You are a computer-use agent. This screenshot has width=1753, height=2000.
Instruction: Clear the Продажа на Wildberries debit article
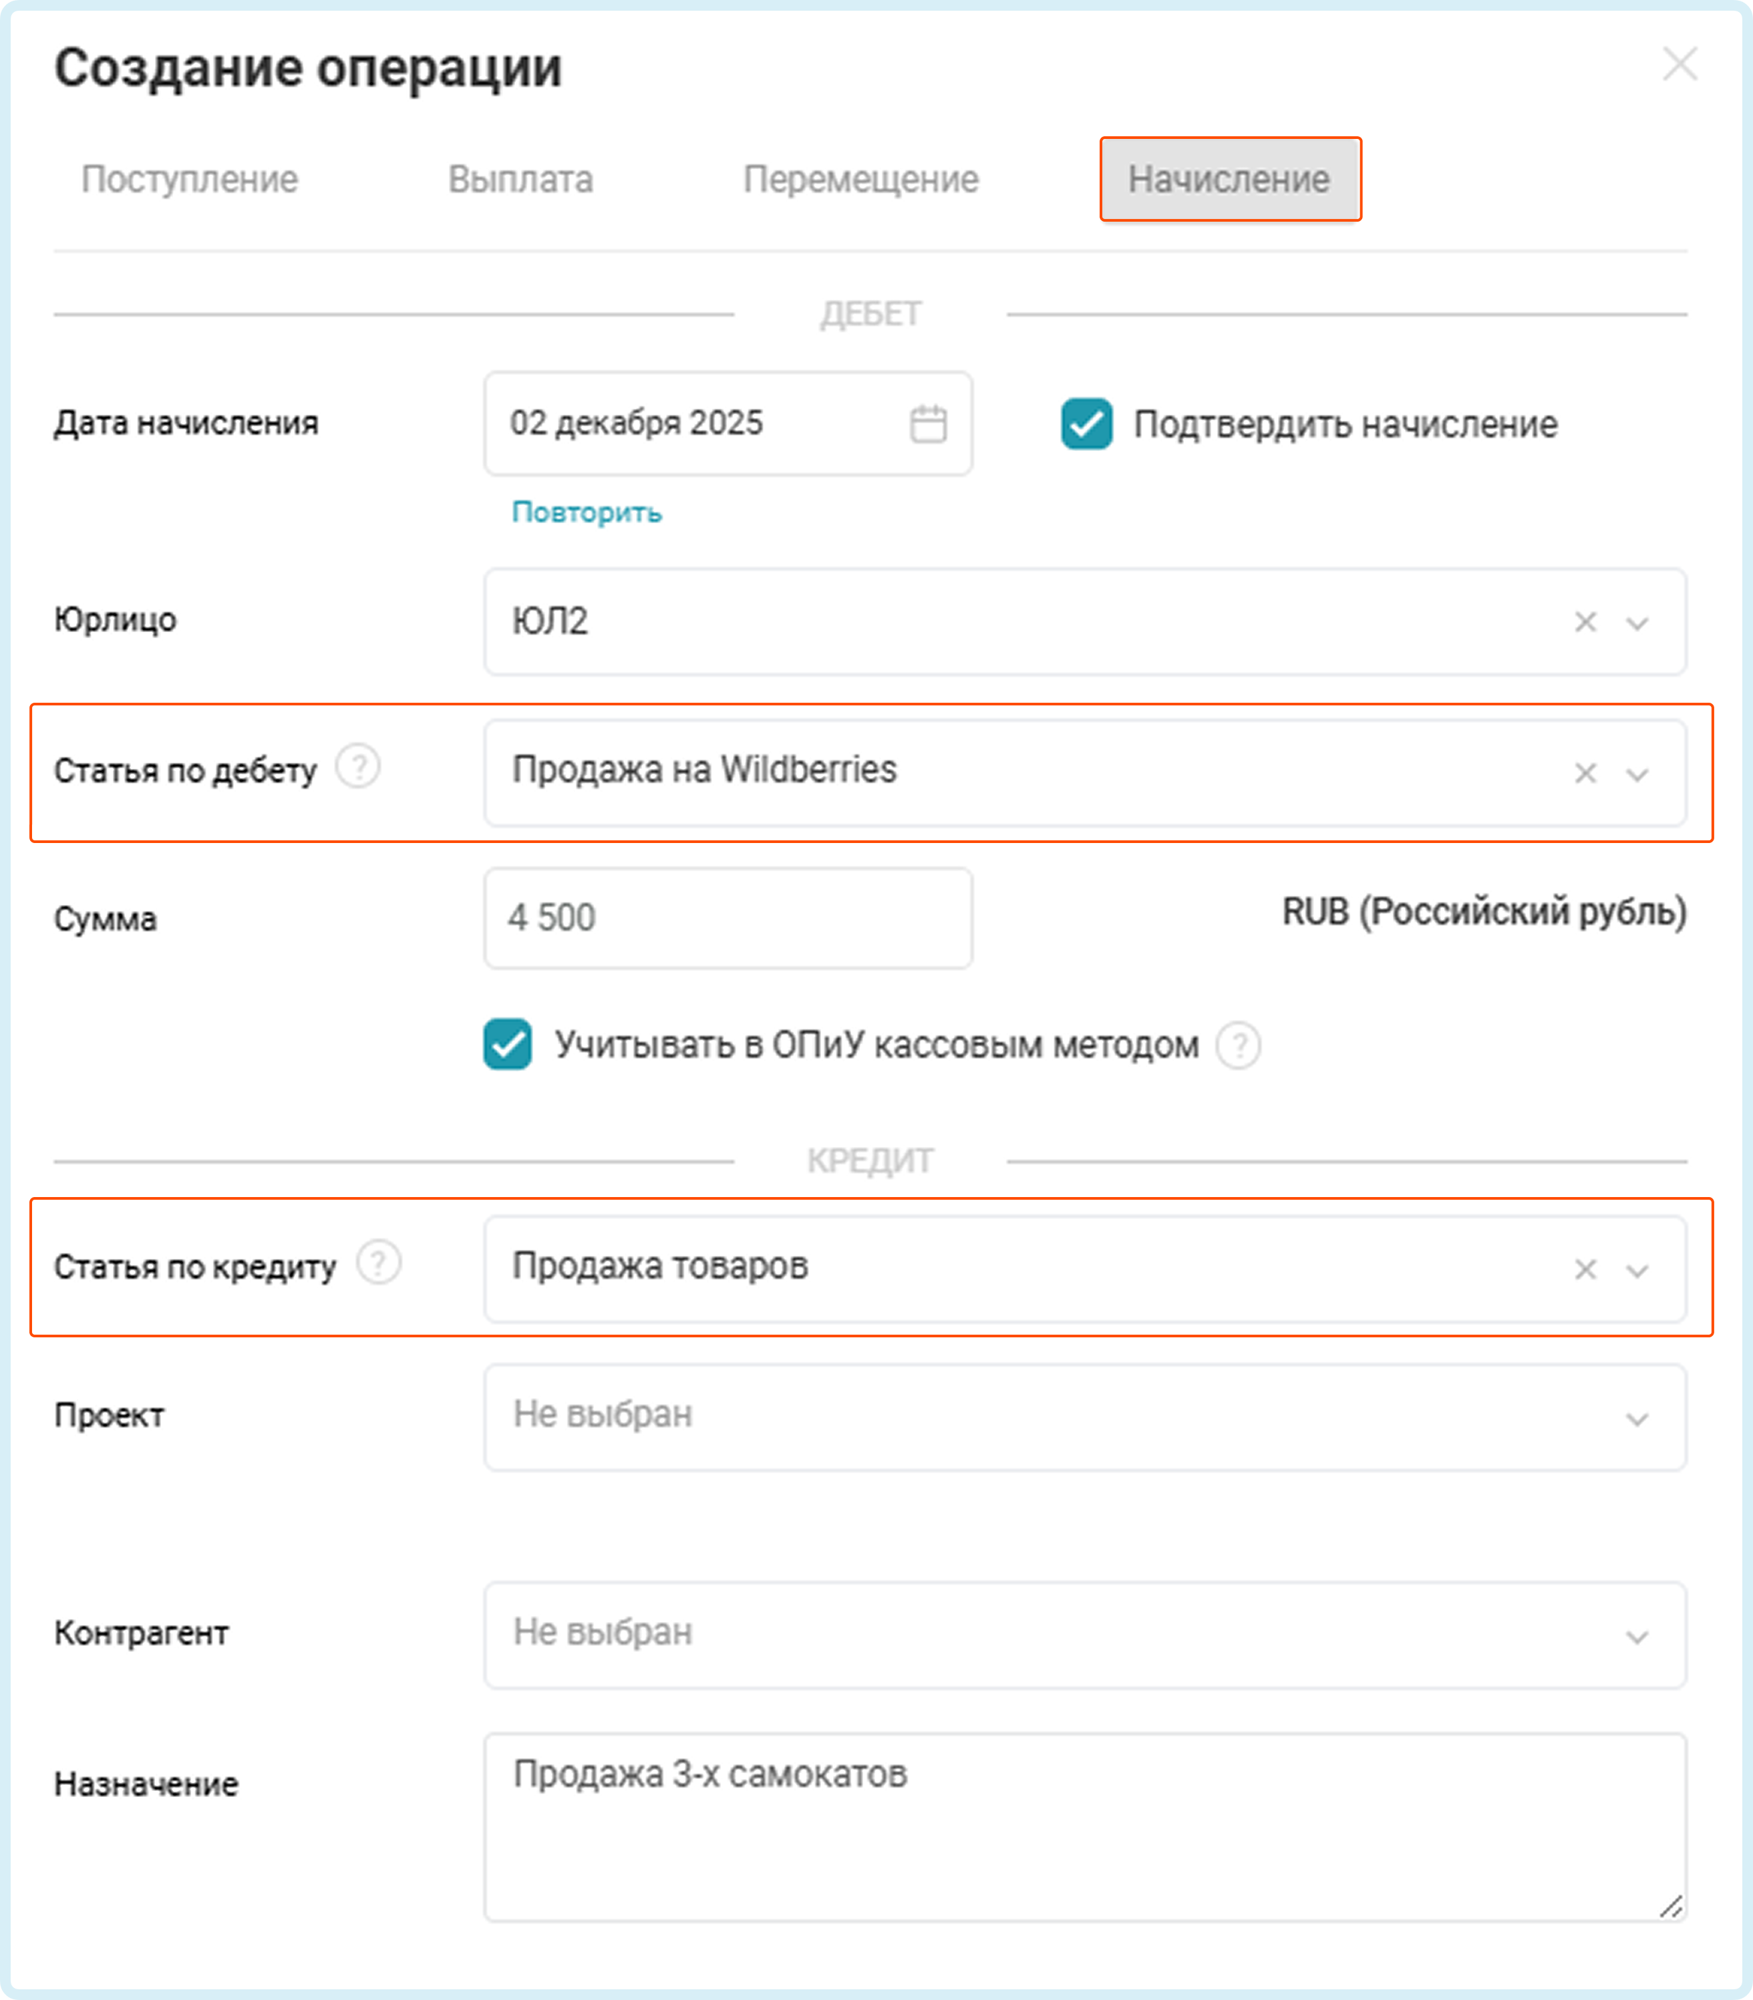pos(1585,774)
